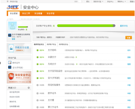Click gray status dot for 短信校验服务
The height and width of the screenshot is (109, 135).
coord(38,85)
